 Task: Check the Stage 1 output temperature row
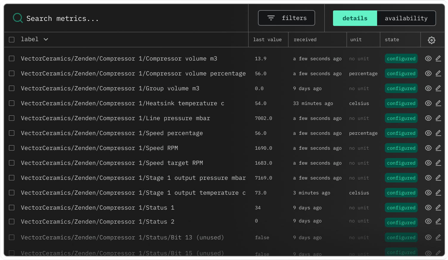[x=12, y=193]
